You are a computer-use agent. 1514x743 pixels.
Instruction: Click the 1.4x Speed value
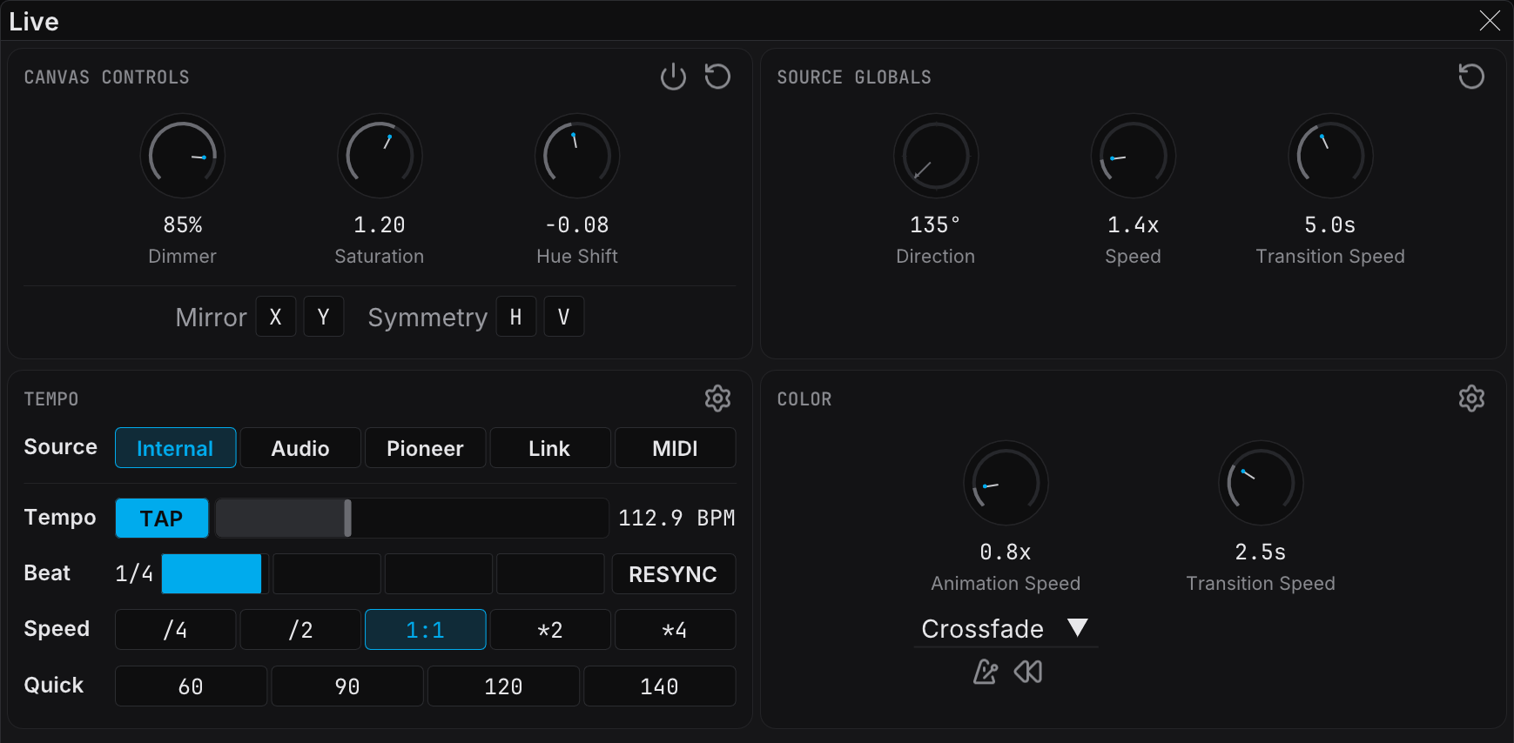coord(1134,225)
